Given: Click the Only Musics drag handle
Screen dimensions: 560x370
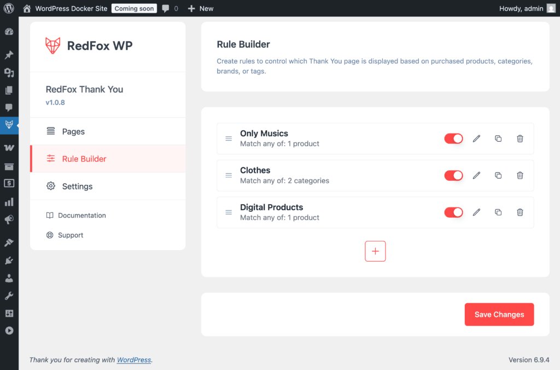Looking at the screenshot, I should [x=229, y=139].
